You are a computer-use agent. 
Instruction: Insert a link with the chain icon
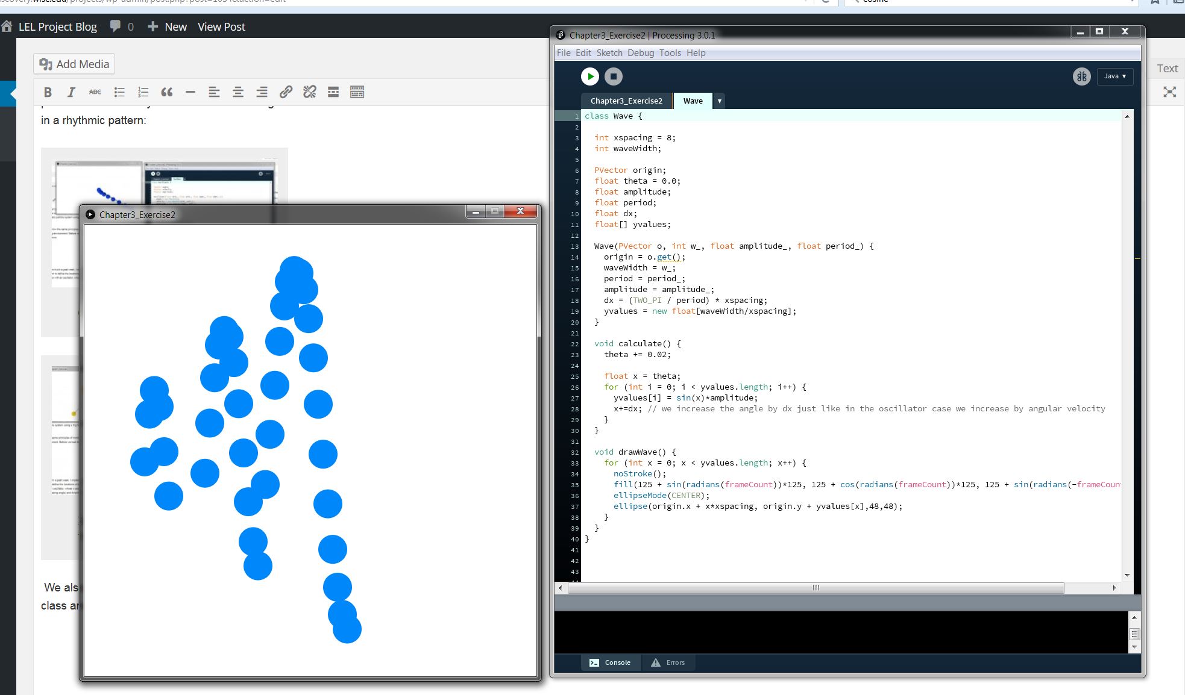point(286,92)
